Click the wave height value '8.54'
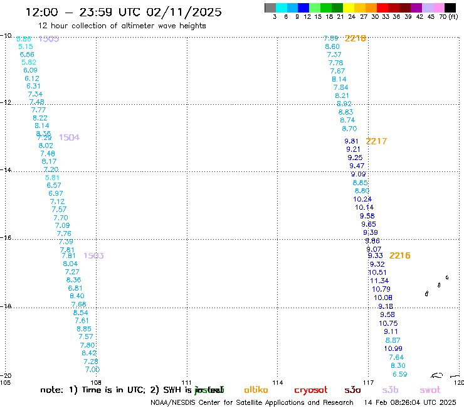Image resolution: width=464 pixels, height=408 pixels. (x=80, y=313)
